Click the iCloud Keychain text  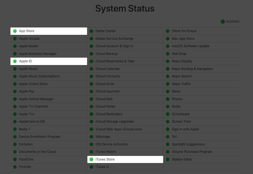(108, 91)
